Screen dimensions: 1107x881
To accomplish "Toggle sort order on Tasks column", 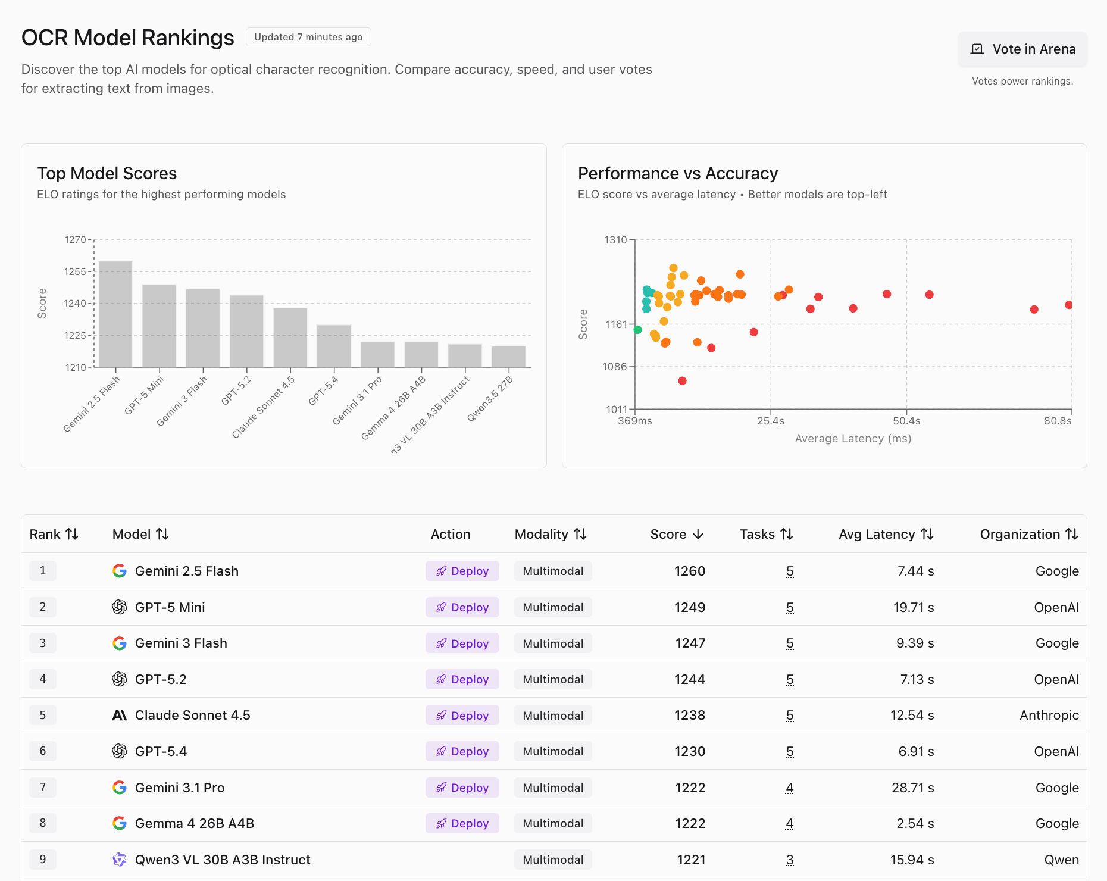I will coord(767,534).
